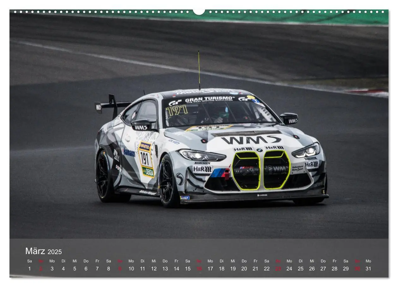Select date 11 in the calendar row
This screenshot has width=398, height=287.
coord(142,269)
